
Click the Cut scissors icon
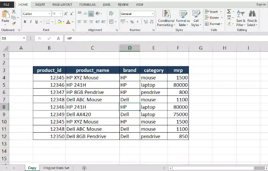point(14,12)
